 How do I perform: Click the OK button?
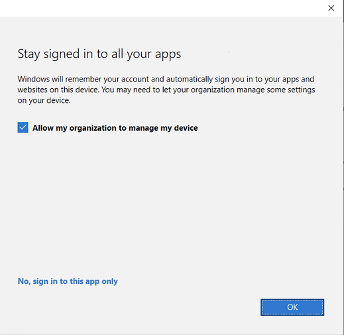[x=292, y=307]
